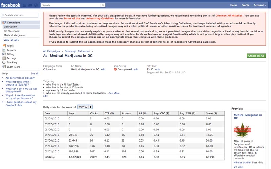Click preview ad title Medical Marijuana in DC
Viewport: 271px width, 169px height.
point(248,116)
